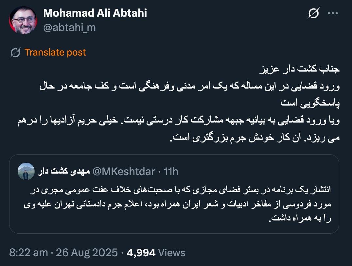
Task: Click the 26 Aug 2025 date
Action: 87,253
